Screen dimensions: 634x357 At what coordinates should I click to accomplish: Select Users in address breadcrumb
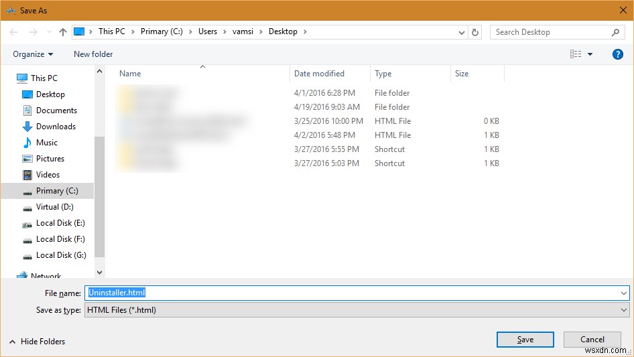coord(208,31)
